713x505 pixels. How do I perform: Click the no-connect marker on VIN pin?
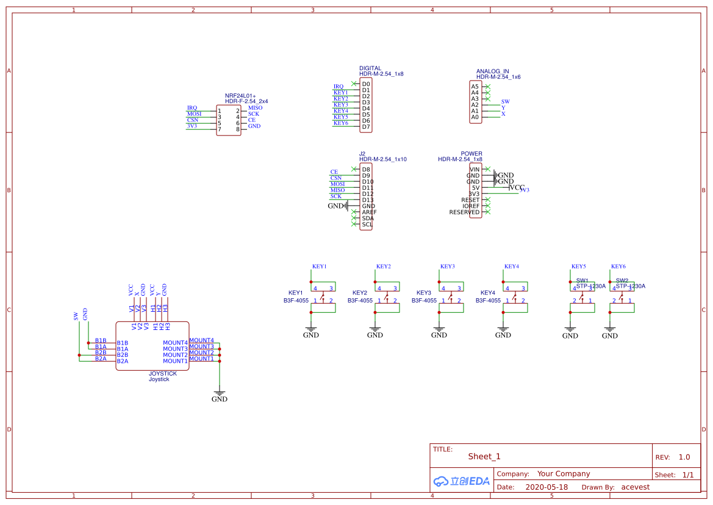coord(488,169)
